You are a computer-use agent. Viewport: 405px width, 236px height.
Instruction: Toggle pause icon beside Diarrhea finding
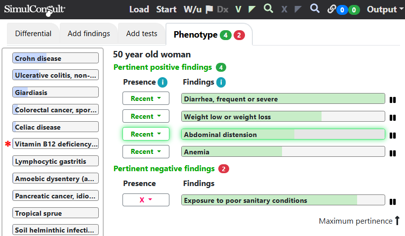point(393,100)
